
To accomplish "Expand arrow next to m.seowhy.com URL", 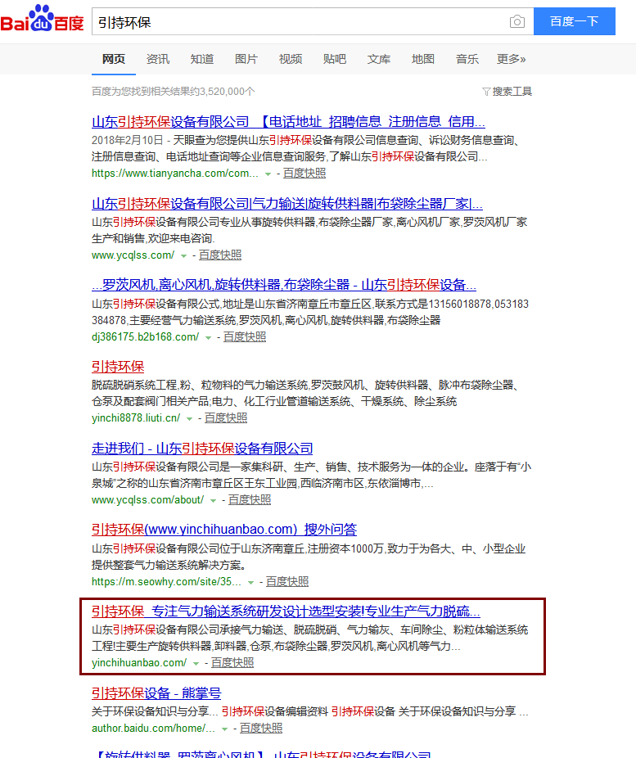I will [x=250, y=583].
